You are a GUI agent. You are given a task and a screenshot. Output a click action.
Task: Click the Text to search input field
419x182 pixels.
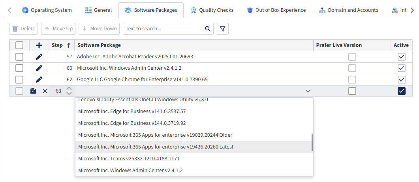162,29
